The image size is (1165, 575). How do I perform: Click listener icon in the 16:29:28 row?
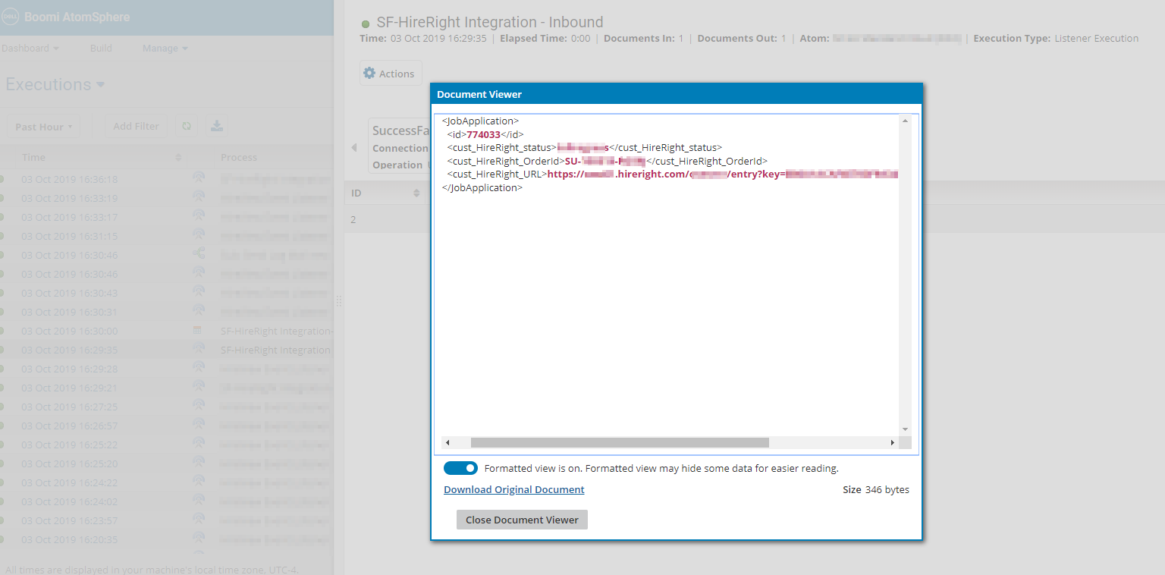coord(198,368)
